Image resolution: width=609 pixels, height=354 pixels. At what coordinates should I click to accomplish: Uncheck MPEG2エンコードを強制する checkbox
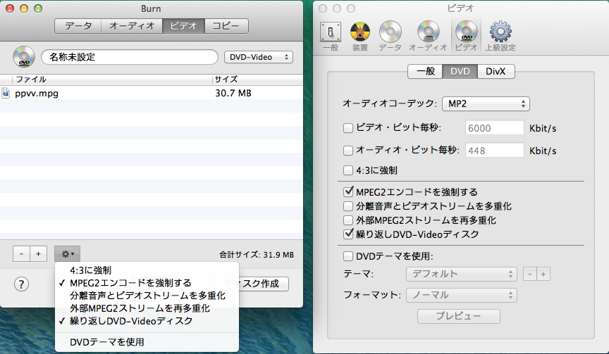click(x=347, y=191)
